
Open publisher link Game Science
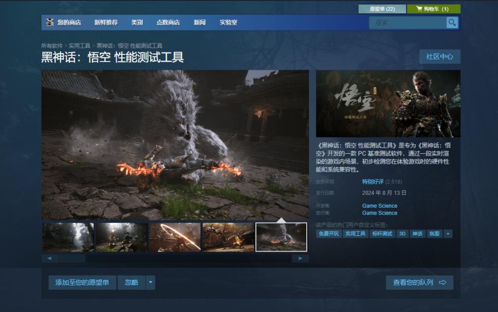(379, 213)
